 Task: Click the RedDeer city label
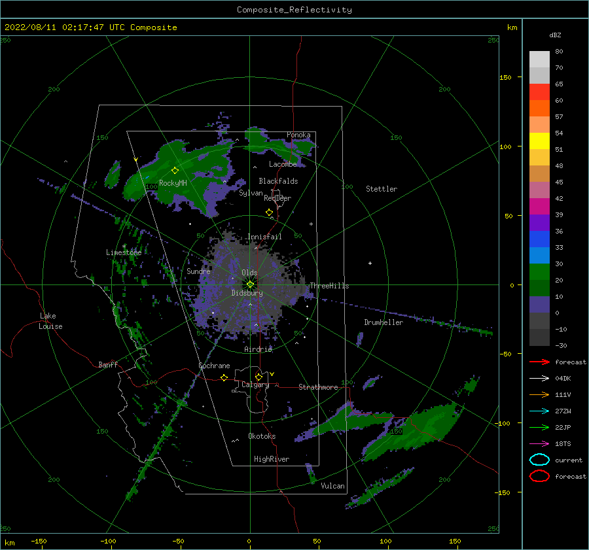[277, 198]
